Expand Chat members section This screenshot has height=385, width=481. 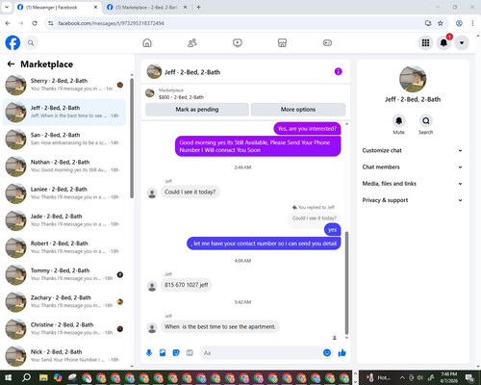413,167
